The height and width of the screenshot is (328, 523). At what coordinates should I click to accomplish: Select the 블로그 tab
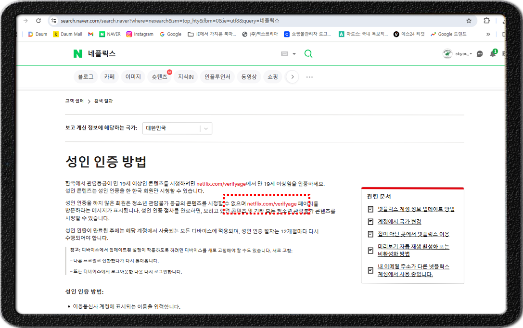(86, 76)
